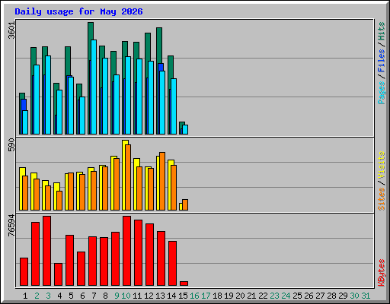Click the red KBytes bar for day 3
This screenshot has height=304, width=390.
click(x=46, y=251)
